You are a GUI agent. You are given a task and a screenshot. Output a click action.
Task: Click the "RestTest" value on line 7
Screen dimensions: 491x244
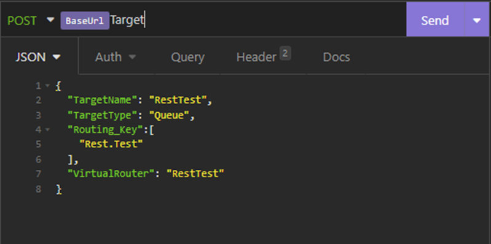tap(195, 173)
